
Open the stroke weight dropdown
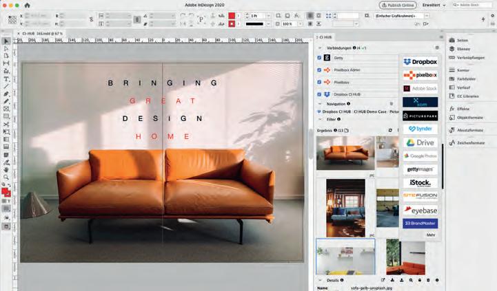click(x=268, y=16)
